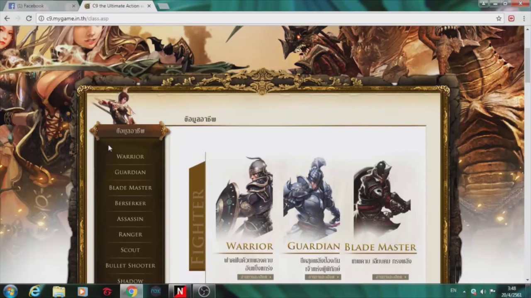Switch to Chrome in the taskbar

(x=132, y=291)
